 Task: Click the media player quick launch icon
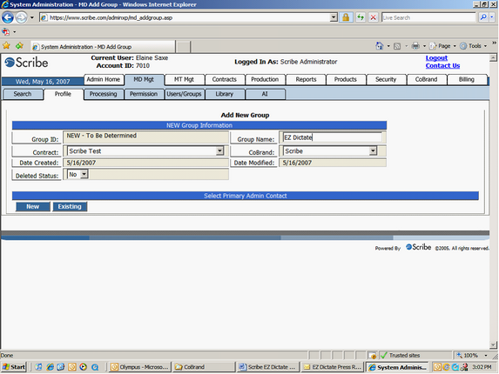[83, 367]
